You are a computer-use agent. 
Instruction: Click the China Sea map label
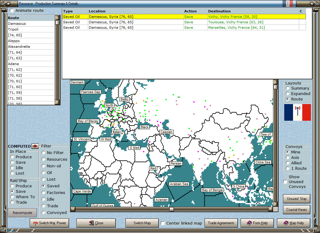coord(263,162)
